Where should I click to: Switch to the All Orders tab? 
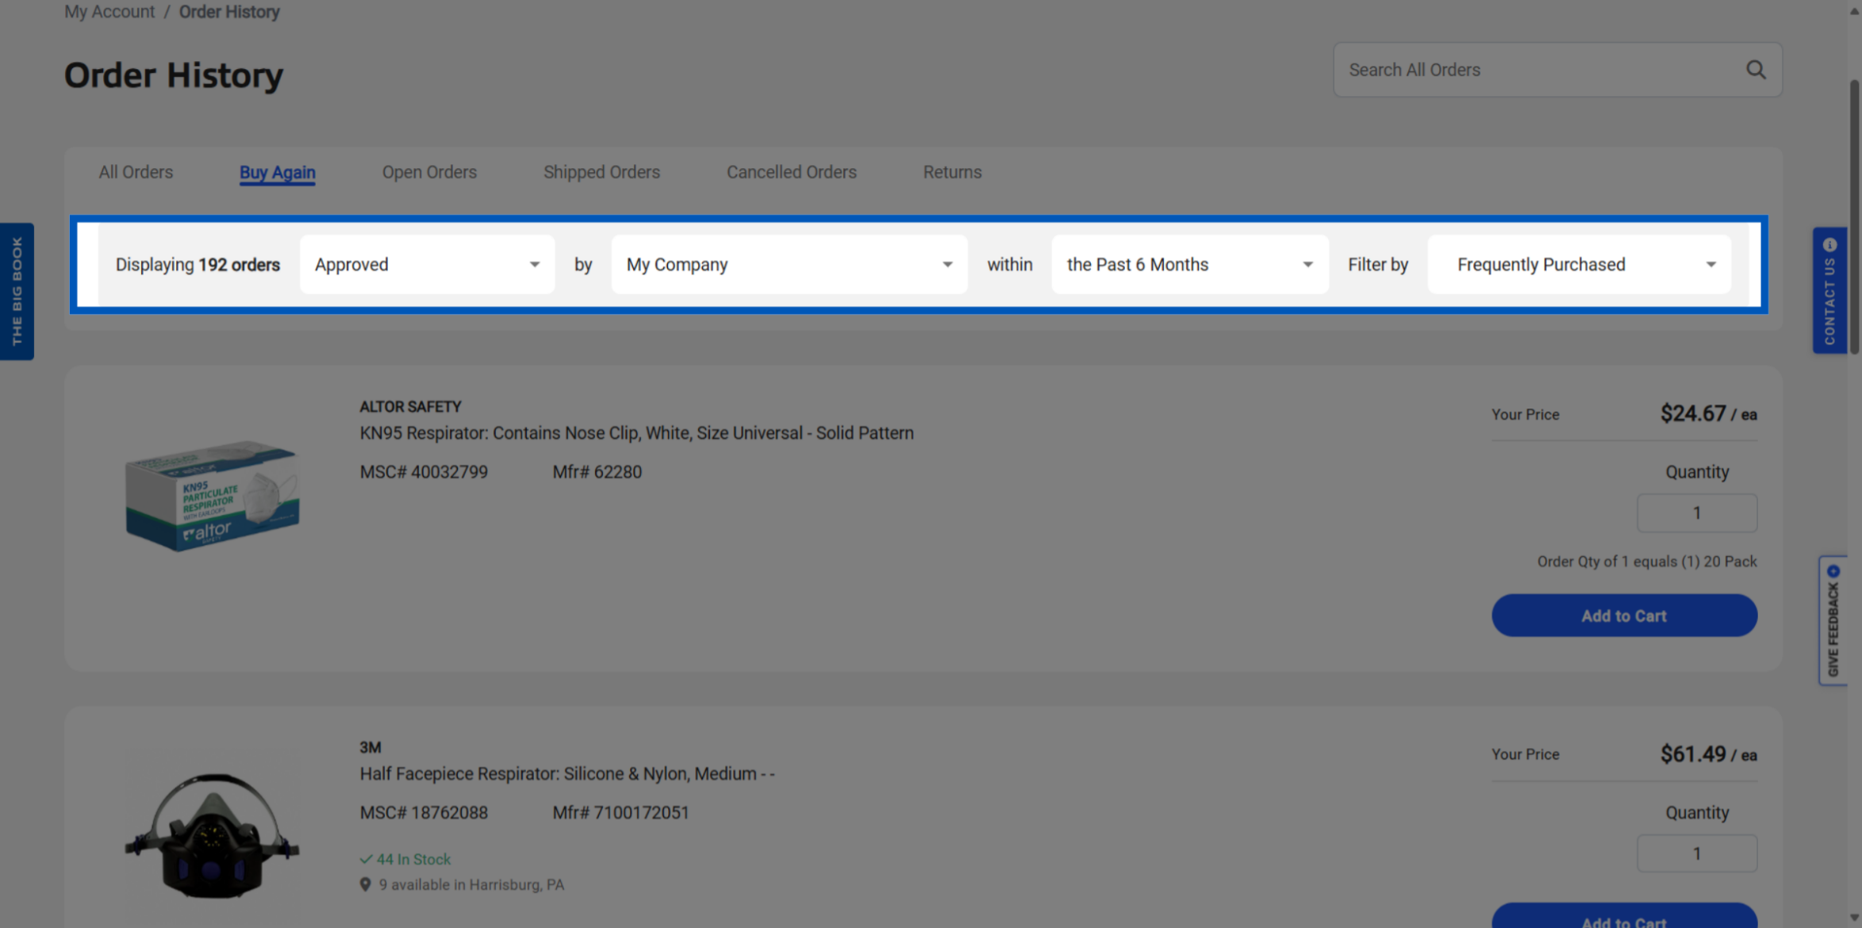[136, 172]
